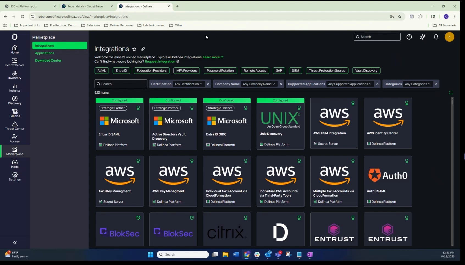Screen dimensions: 465x265
Task: Toggle the Password Rotation filter
Action: point(220,71)
